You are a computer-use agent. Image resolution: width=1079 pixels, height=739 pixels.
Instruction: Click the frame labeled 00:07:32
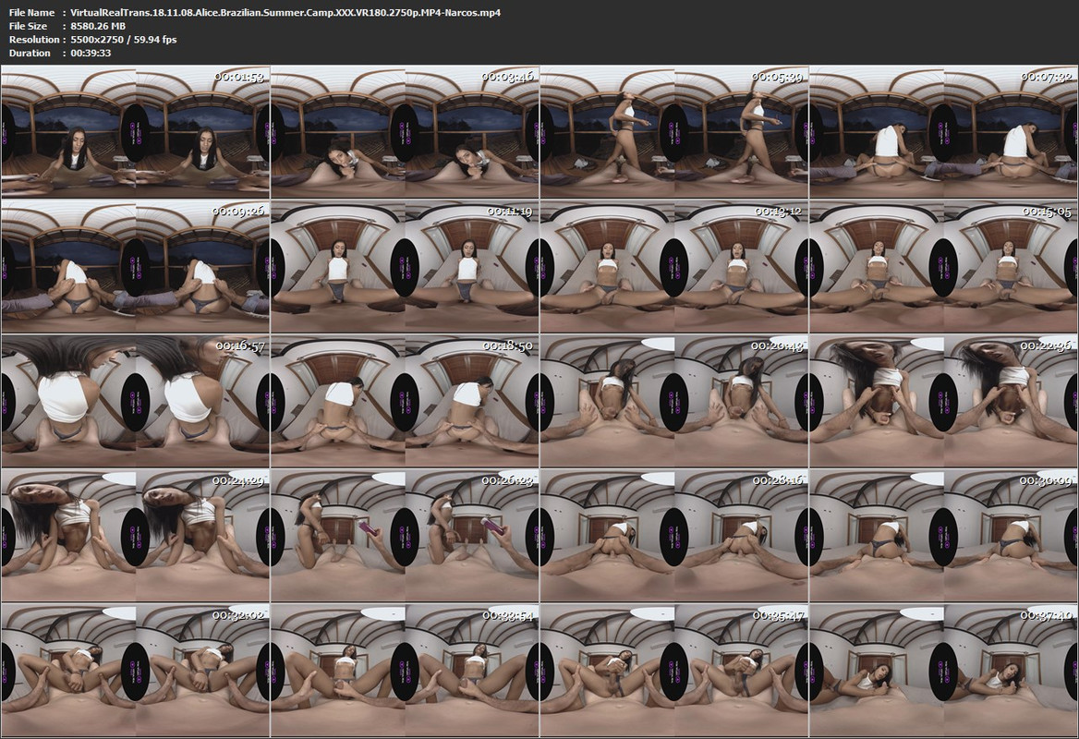(944, 131)
